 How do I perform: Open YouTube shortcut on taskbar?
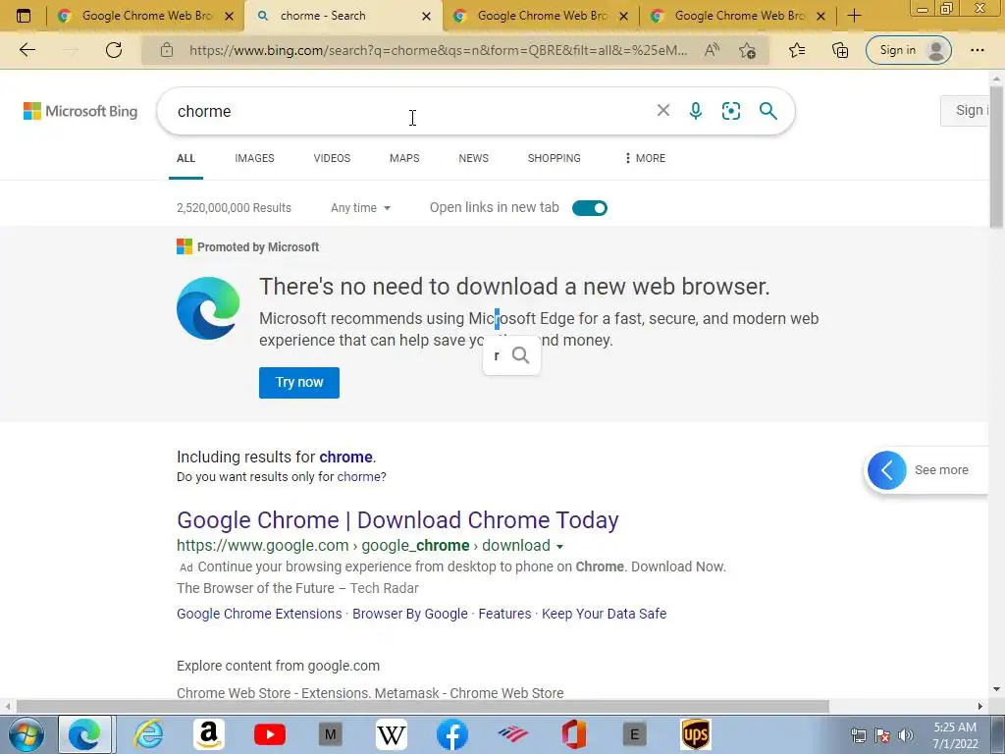[x=270, y=734]
